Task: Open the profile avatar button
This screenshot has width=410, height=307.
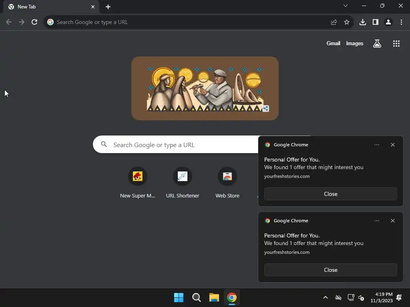Action: click(388, 22)
